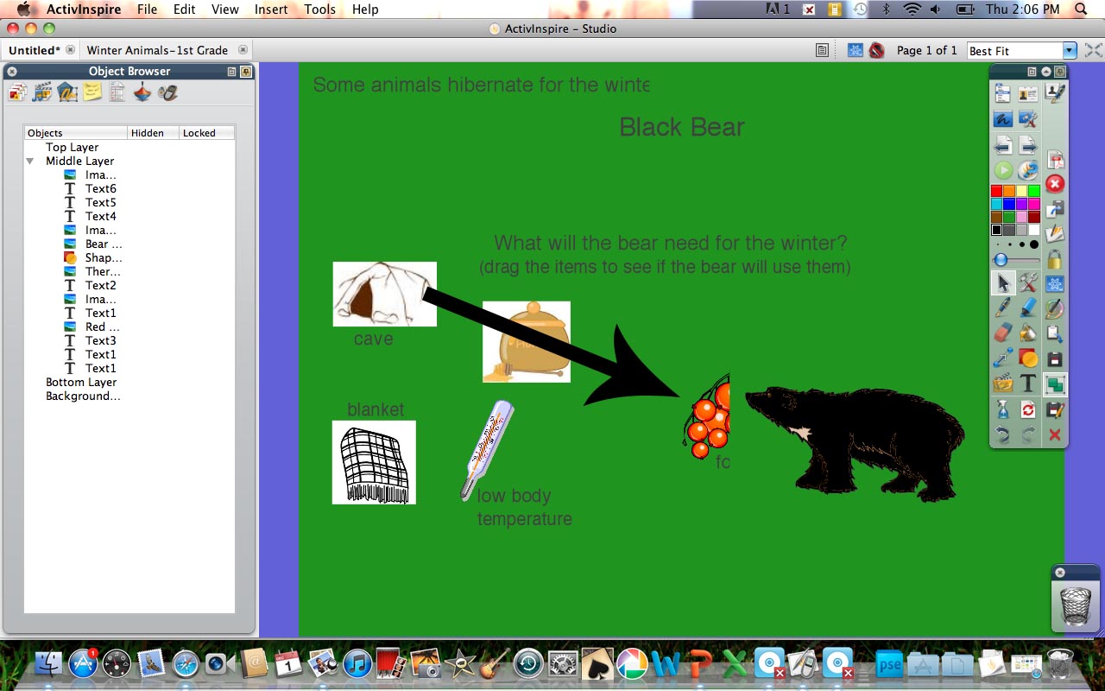The height and width of the screenshot is (691, 1105).
Task: Toggle the padlock Lock tool
Action: pos(1054,257)
